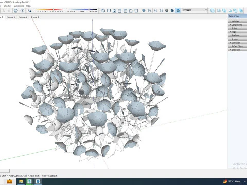
Task: Select the Shaded face style
Action: (x=167, y=11)
